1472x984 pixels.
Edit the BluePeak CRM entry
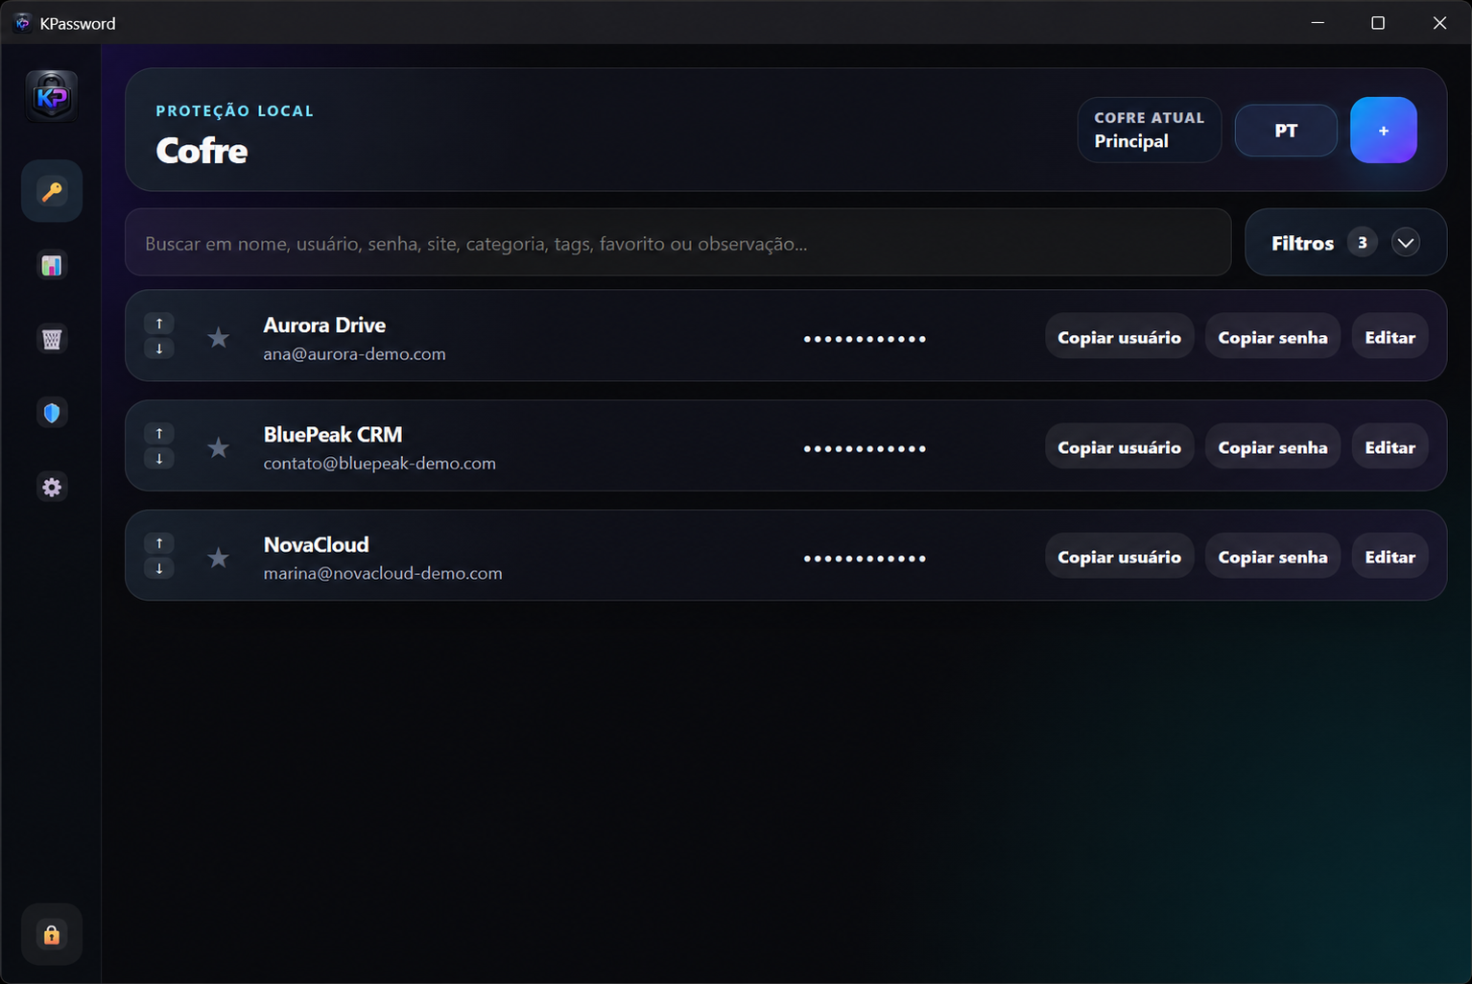click(x=1389, y=447)
